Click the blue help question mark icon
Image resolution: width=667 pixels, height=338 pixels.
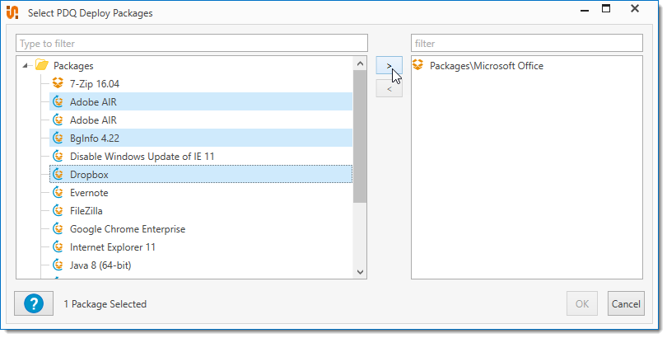(x=34, y=303)
